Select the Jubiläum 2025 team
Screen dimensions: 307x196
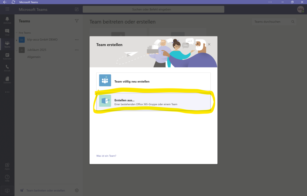coord(37,50)
